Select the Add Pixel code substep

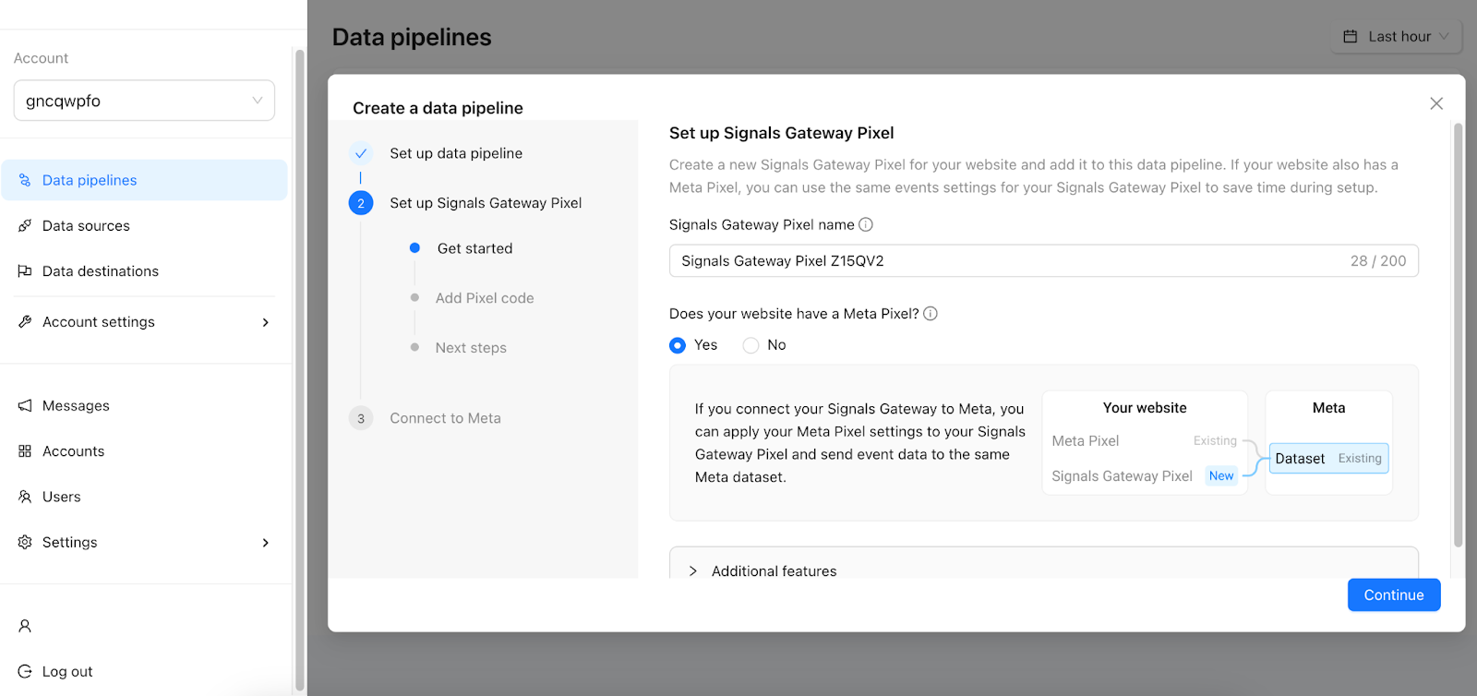(x=485, y=298)
